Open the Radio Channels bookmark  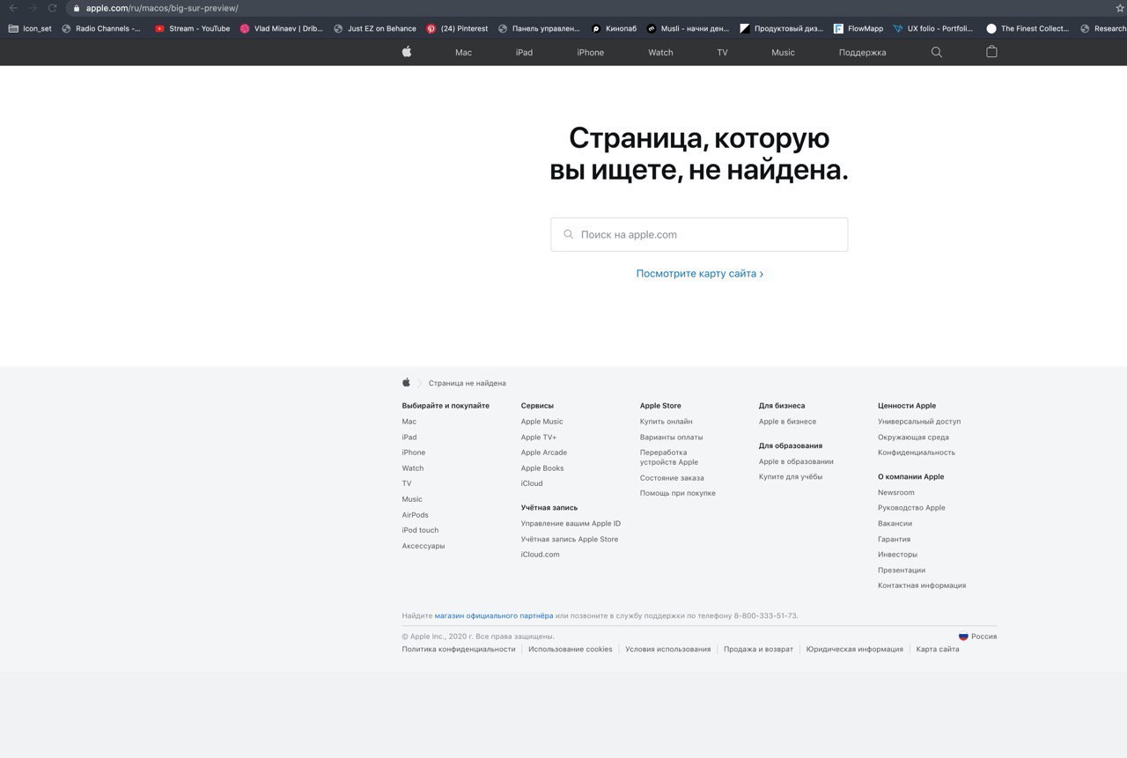101,28
